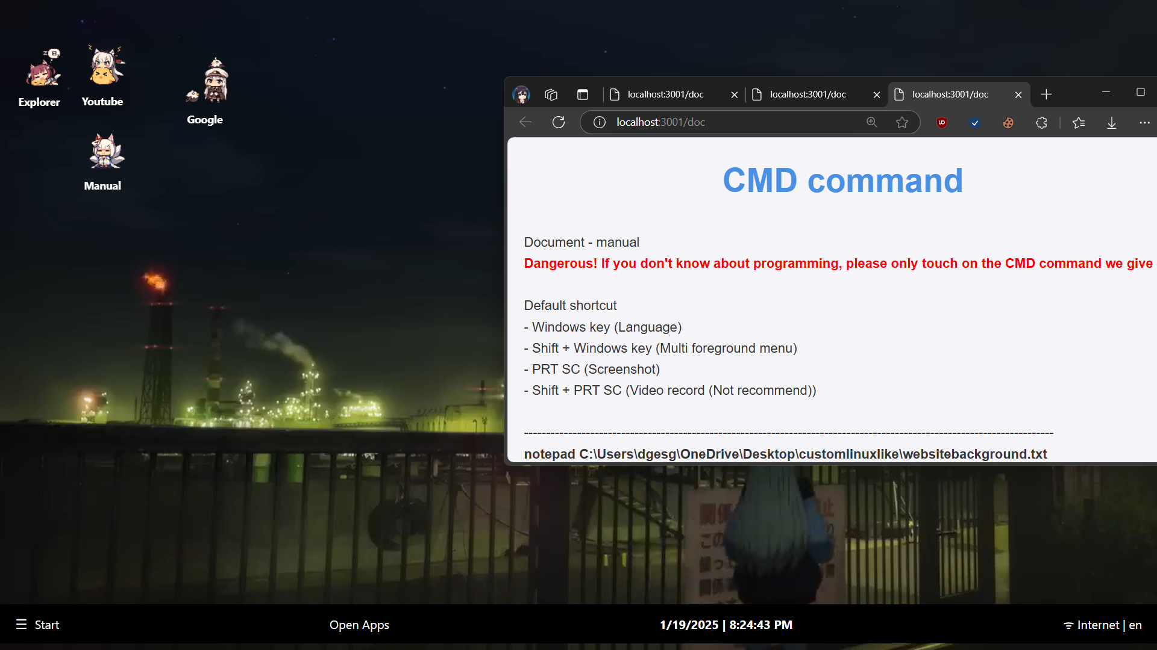The height and width of the screenshot is (650, 1157).
Task: Open the cookie extension icon
Action: (1008, 123)
